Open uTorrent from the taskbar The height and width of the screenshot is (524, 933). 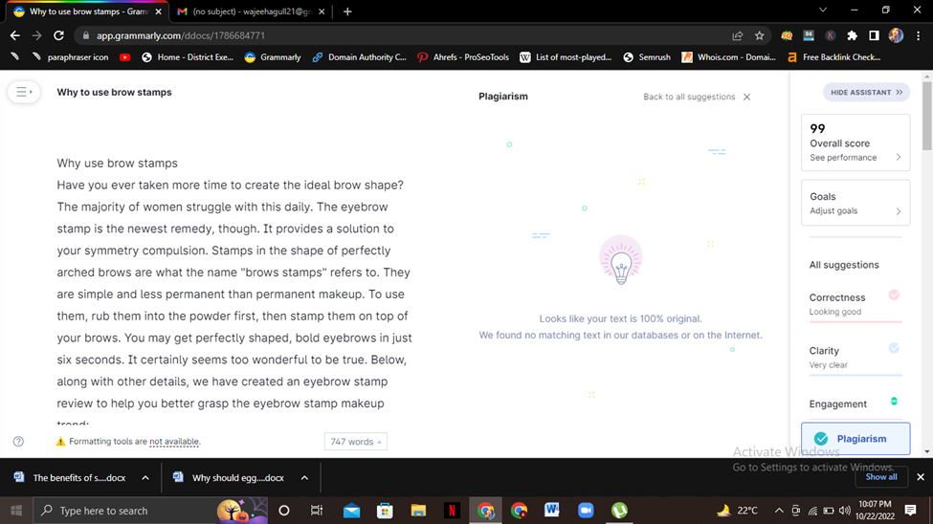(x=619, y=511)
